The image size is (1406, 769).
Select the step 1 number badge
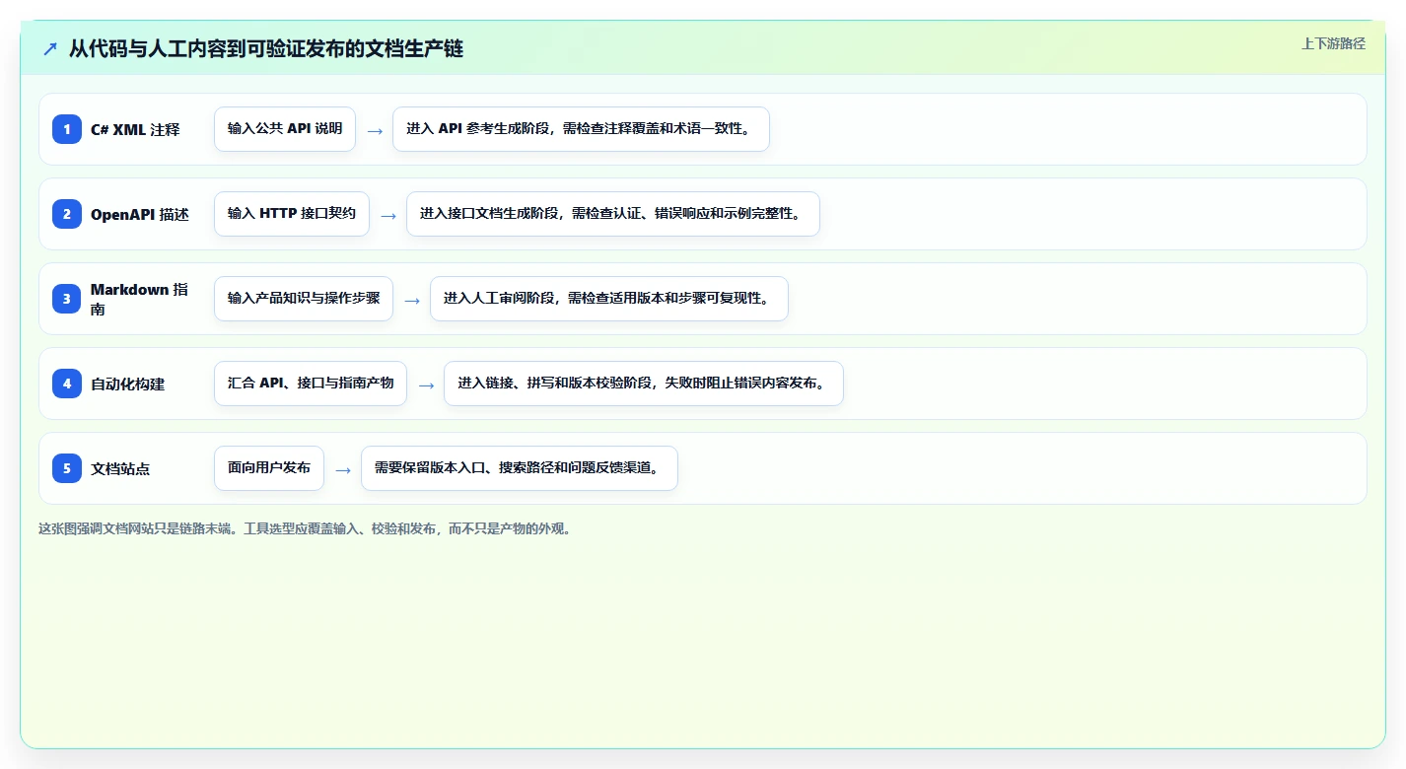pyautogui.click(x=67, y=129)
